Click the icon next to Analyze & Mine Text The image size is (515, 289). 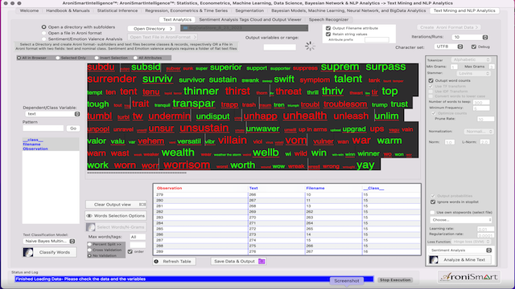pyautogui.click(x=434, y=260)
